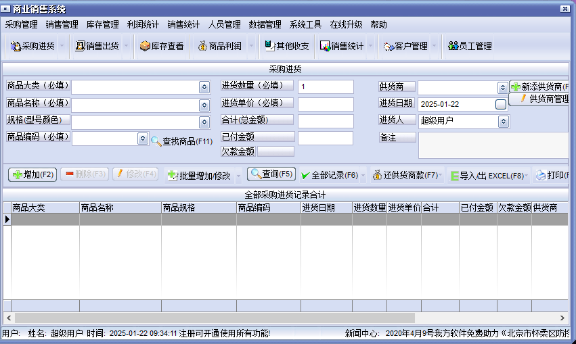
Task: Click the scrollbar left arrow
Action: pos(9,318)
